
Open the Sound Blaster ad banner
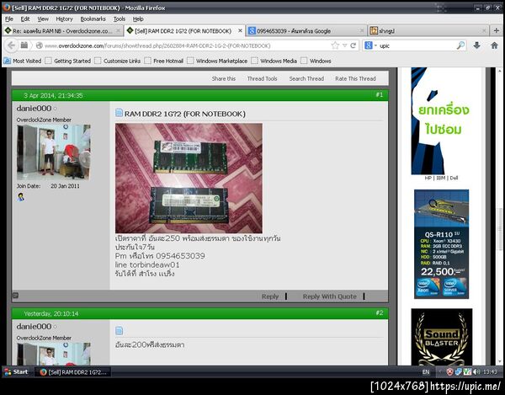coord(442,337)
